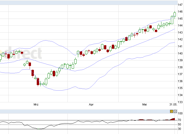Screen dimensions: 184x134
Task: Click the last green candlestick near 146
Action: pyautogui.click(x=175, y=15)
